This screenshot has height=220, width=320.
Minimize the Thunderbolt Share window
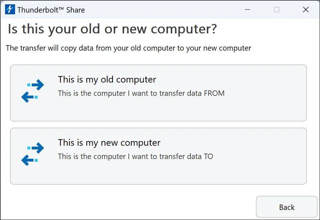point(247,10)
